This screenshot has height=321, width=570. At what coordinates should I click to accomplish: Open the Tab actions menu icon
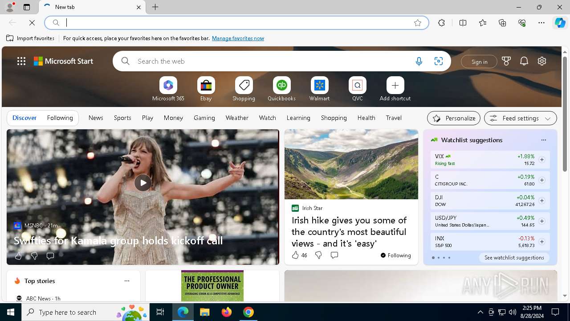27,7
